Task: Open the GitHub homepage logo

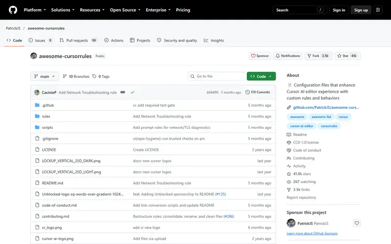Action: coord(13,10)
